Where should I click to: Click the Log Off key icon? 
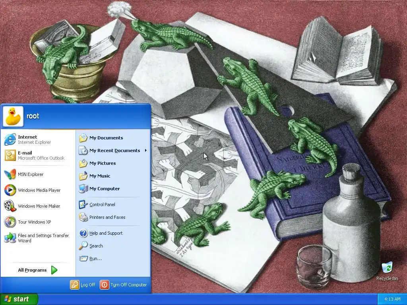pos(74,285)
